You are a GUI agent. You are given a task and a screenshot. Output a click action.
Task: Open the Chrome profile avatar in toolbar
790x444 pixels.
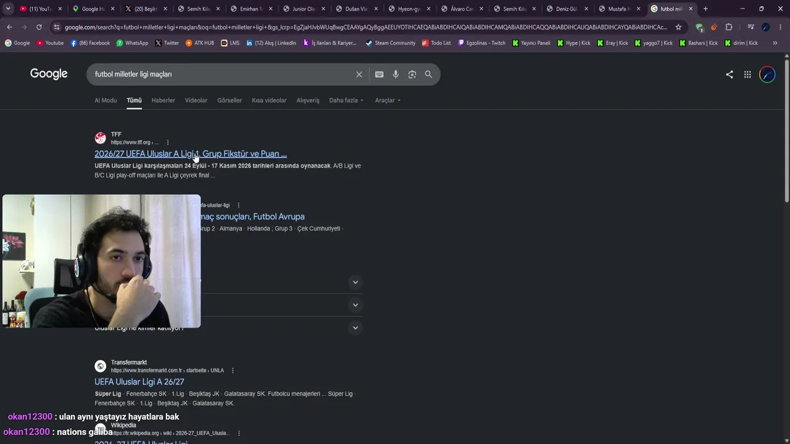click(x=765, y=27)
